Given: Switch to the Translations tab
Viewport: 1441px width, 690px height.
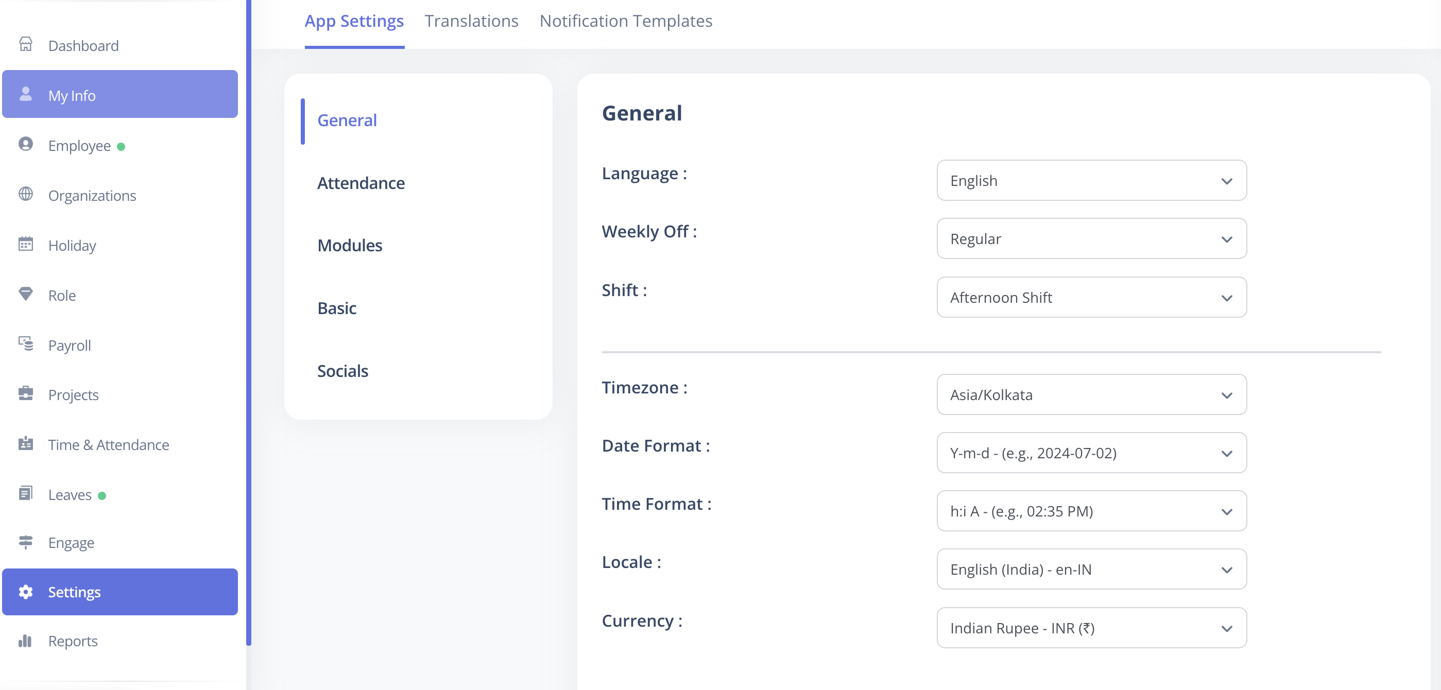Looking at the screenshot, I should 472,21.
